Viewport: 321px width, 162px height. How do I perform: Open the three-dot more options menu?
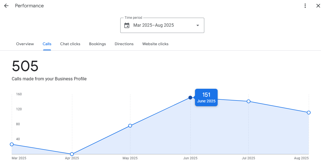(x=305, y=6)
